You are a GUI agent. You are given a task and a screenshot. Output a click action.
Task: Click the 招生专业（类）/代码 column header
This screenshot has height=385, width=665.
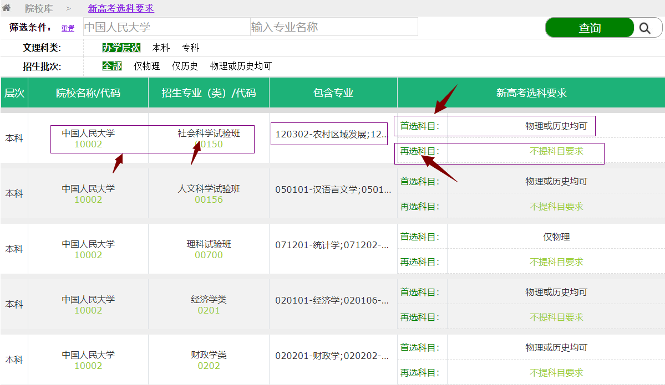[209, 93]
